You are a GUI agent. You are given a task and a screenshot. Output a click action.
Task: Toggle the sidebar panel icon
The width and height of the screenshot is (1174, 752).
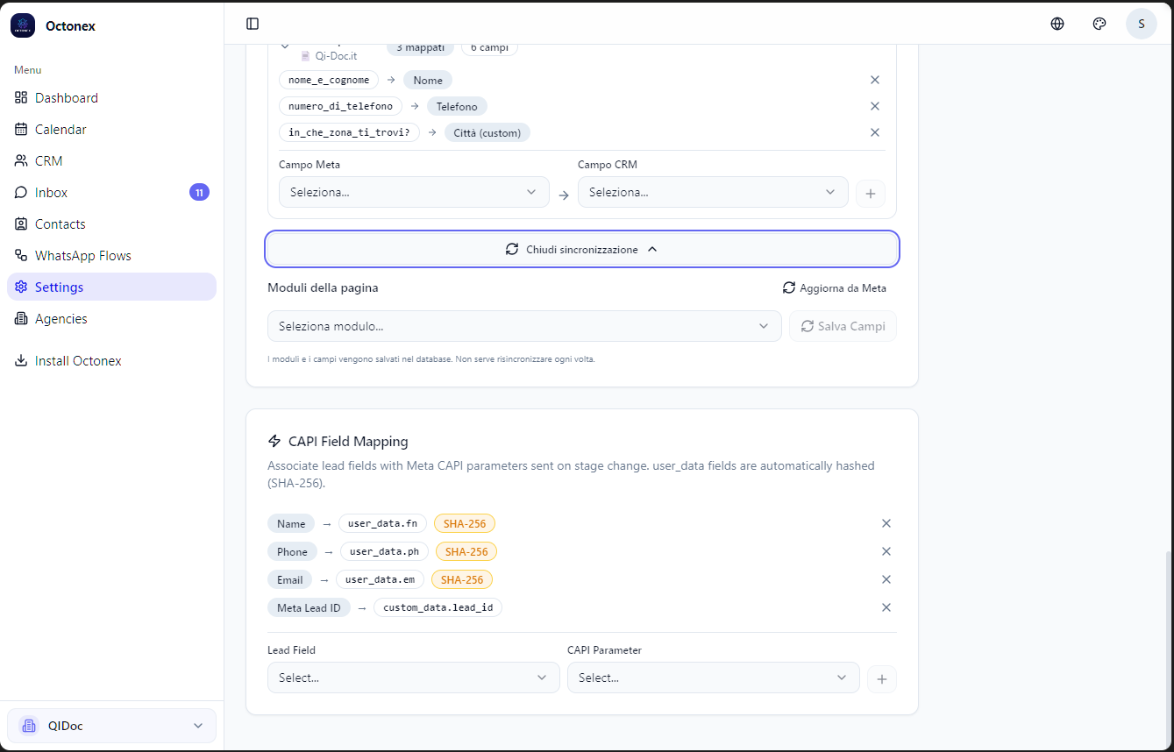[253, 24]
